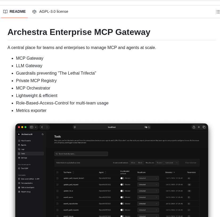
Task: Open the Untrusted dropdown for update_issue
Action: tap(148, 191)
